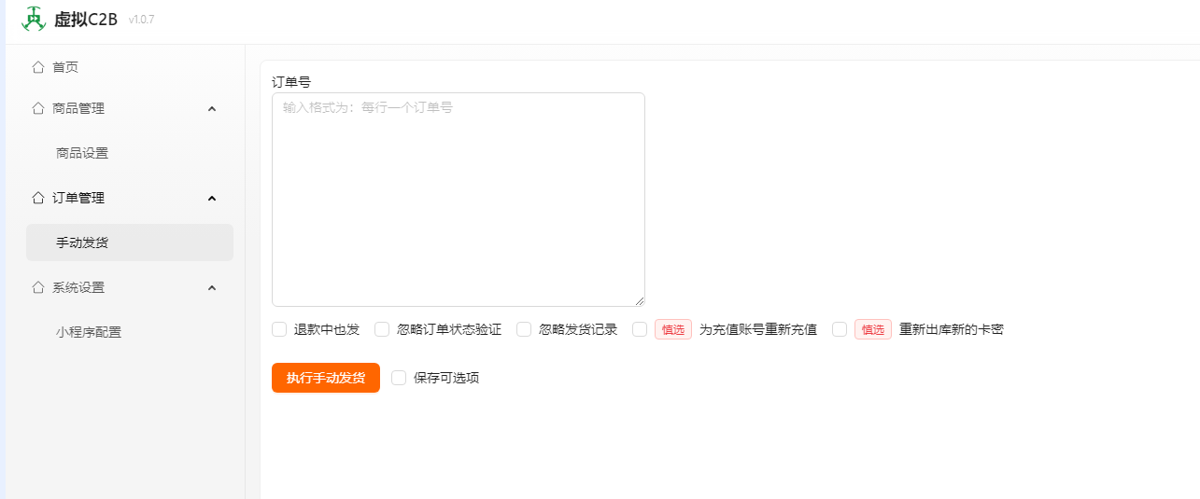Open the 小程序配置 submenu item

pos(130,332)
